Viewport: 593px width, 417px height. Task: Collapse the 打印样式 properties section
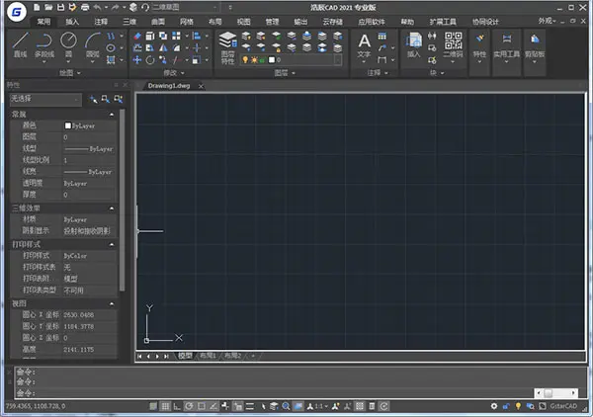coord(112,245)
